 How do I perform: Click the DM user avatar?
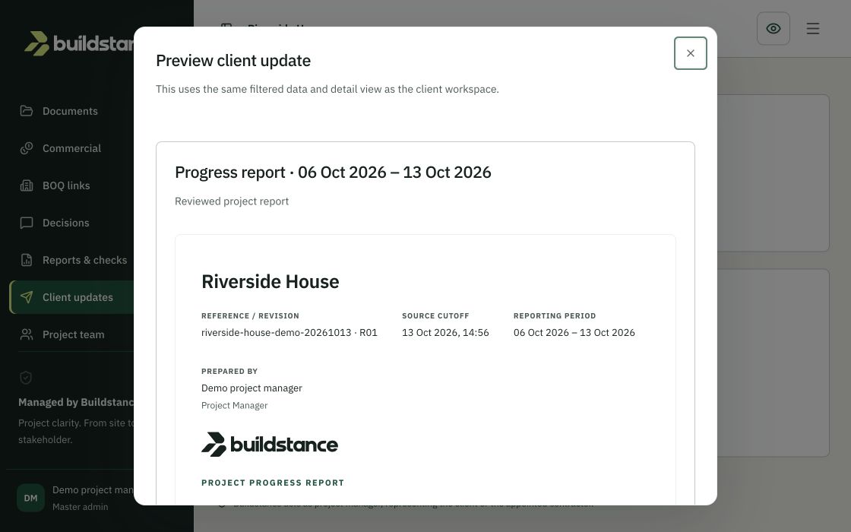(x=30, y=498)
